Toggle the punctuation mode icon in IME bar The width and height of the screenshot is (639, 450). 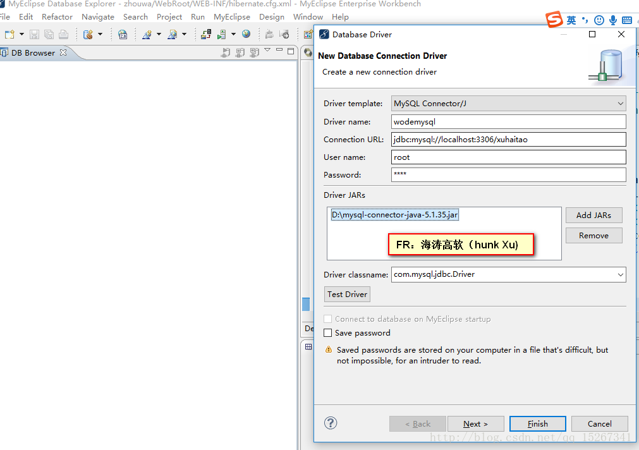(x=585, y=20)
